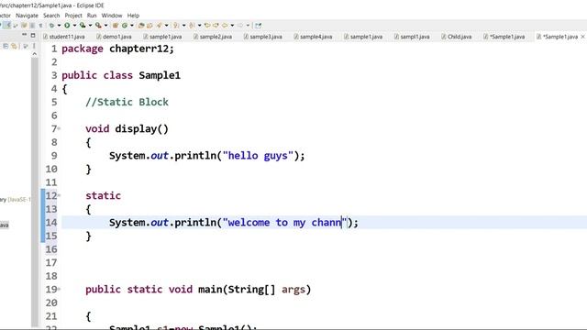This screenshot has width=587, height=330.
Task: Close the active *Sample1.java editor tab
Action: click(582, 37)
